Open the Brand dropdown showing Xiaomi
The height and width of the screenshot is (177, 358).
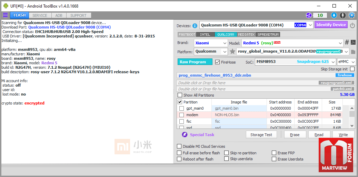tap(211, 43)
